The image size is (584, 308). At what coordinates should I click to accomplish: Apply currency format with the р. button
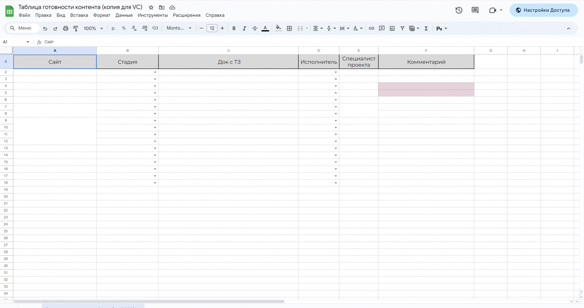[114, 28]
